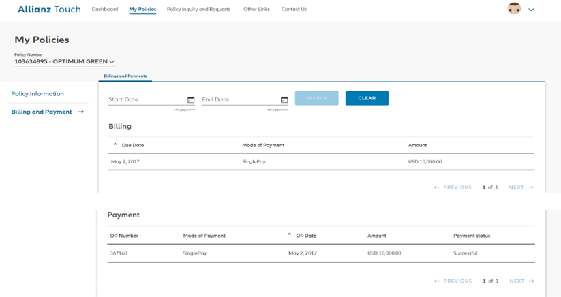Screen dimensions: 561x297
Task: Click into the Start Date field
Action: point(146,100)
